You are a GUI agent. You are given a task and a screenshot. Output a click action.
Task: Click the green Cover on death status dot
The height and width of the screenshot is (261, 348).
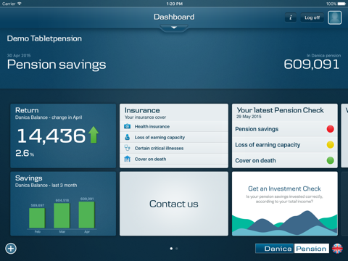[331, 160]
